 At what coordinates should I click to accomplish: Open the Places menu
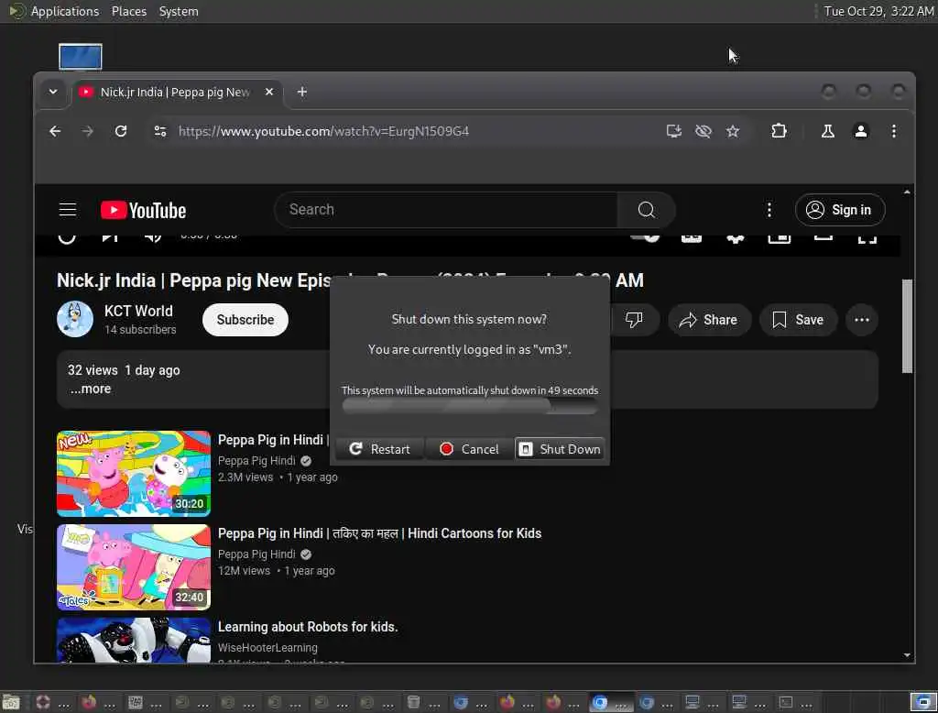tap(128, 11)
